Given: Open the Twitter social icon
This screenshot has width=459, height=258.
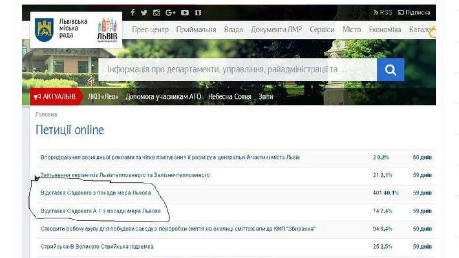Looking at the screenshot, I should click(x=144, y=12).
